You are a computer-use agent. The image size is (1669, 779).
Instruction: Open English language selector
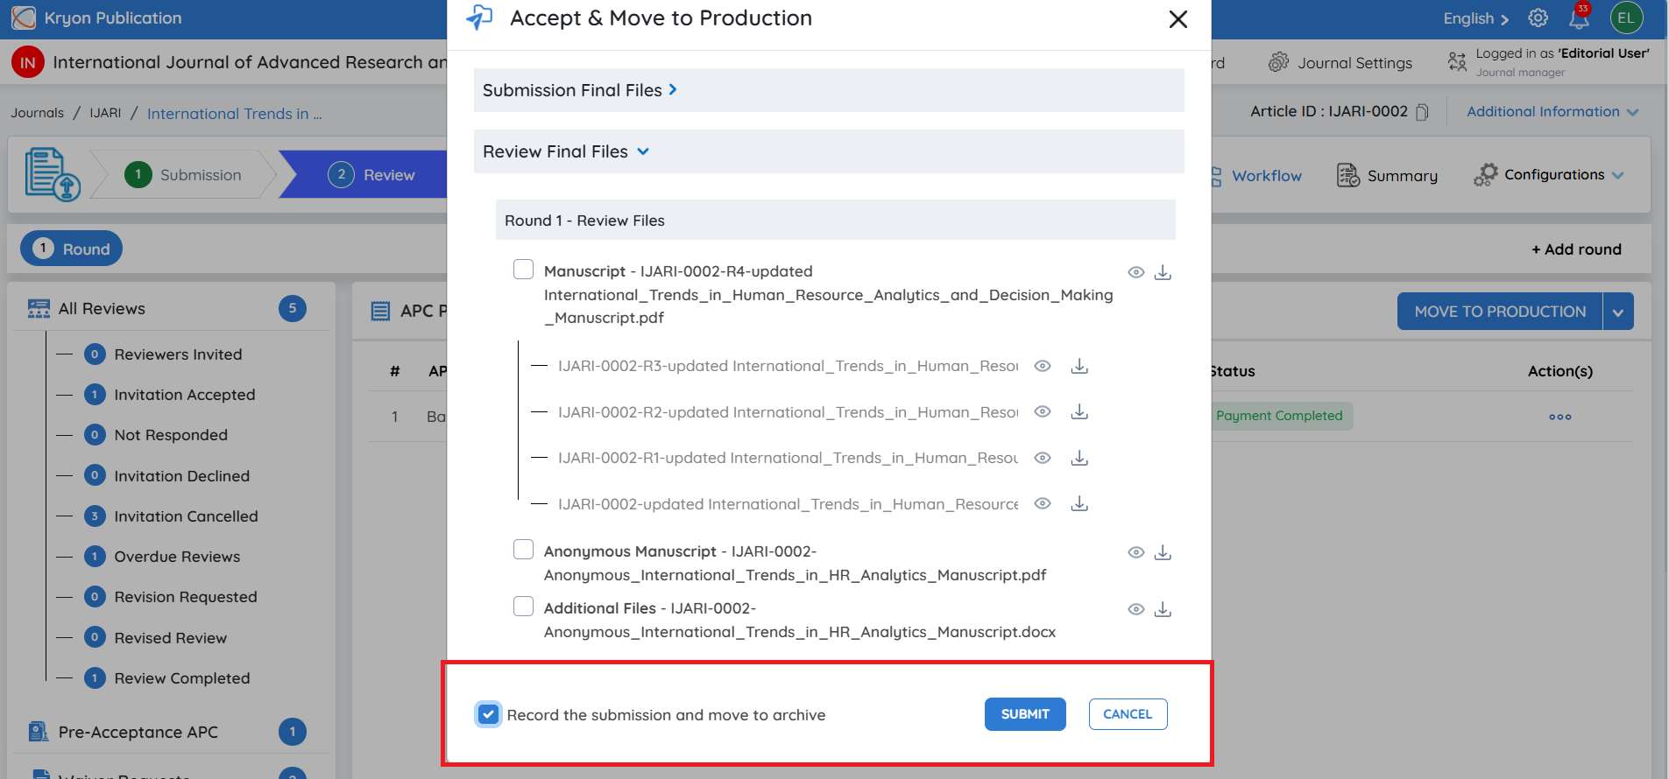pos(1476,18)
